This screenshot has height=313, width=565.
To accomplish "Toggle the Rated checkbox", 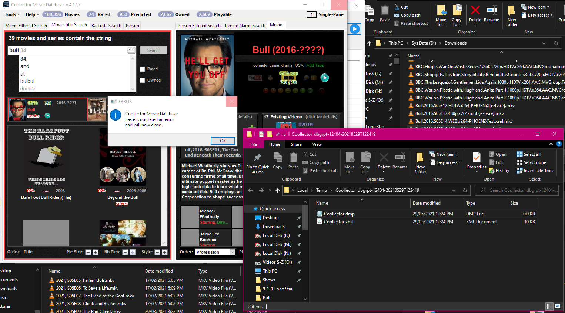I will tap(142, 69).
